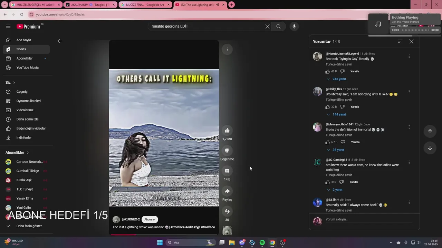This screenshot has height=248, width=442.
Task: Open Daha sonra izle list
Action: 26,119
